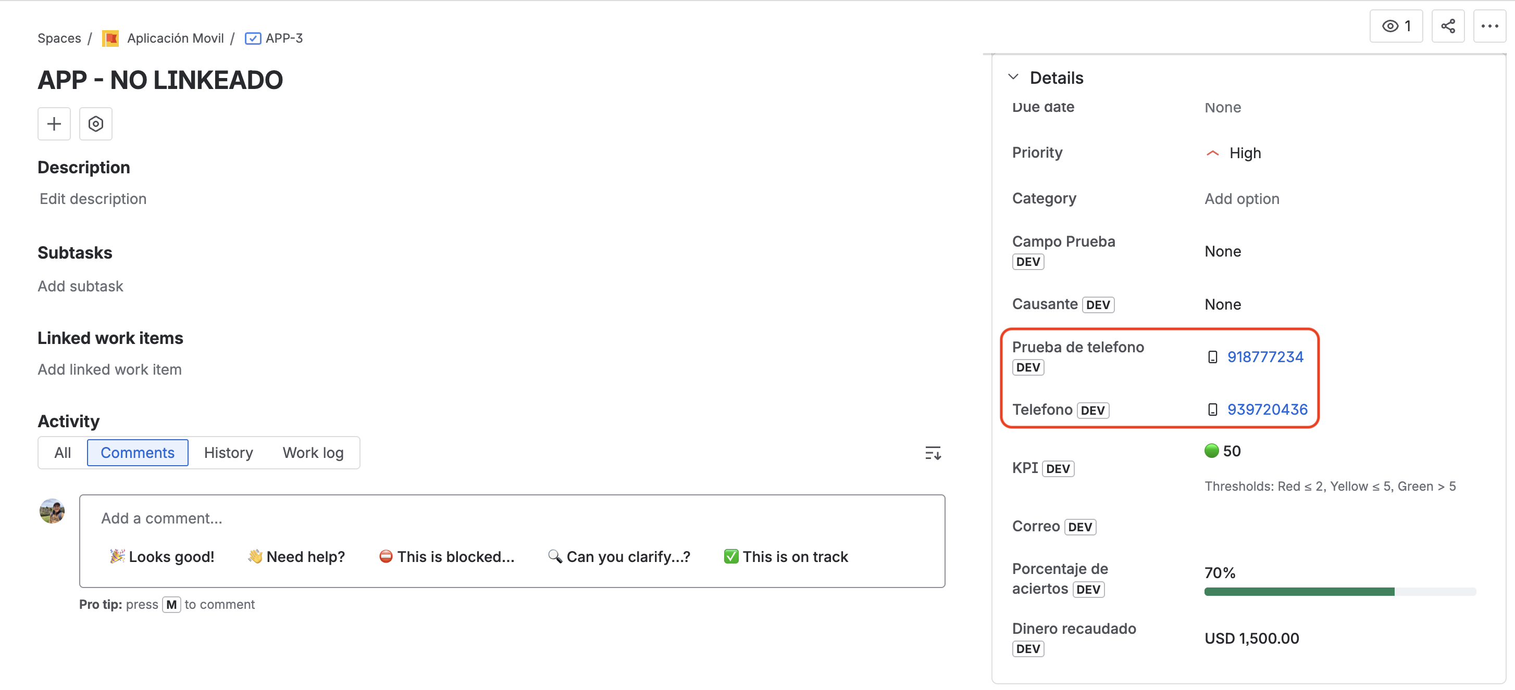Viewport: 1515px width, 690px height.
Task: Click Add linked work item
Action: coord(109,370)
